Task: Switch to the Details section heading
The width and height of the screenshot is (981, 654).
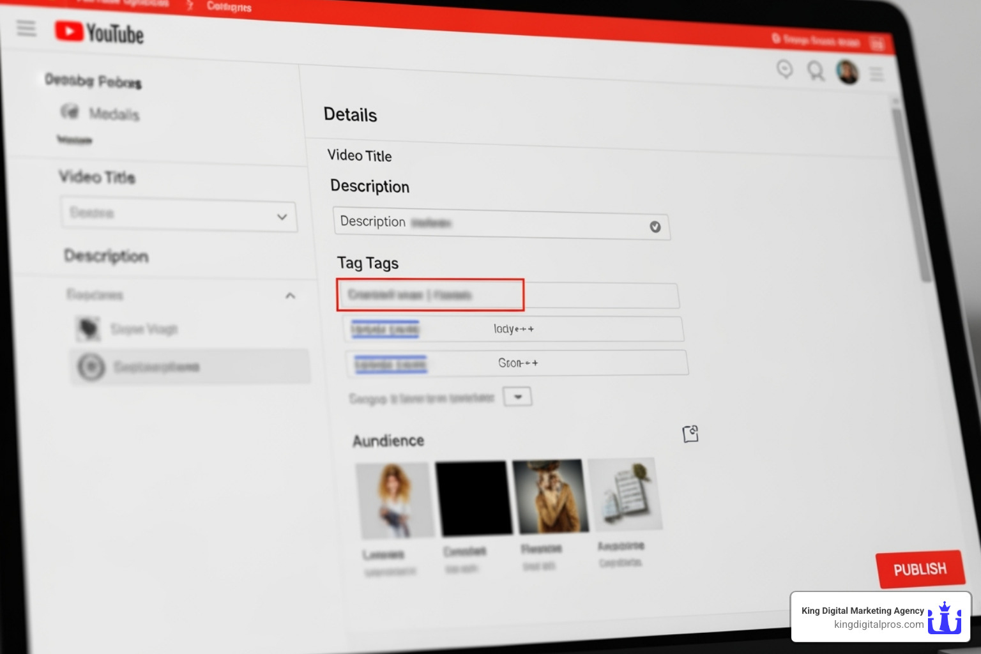Action: pyautogui.click(x=349, y=115)
